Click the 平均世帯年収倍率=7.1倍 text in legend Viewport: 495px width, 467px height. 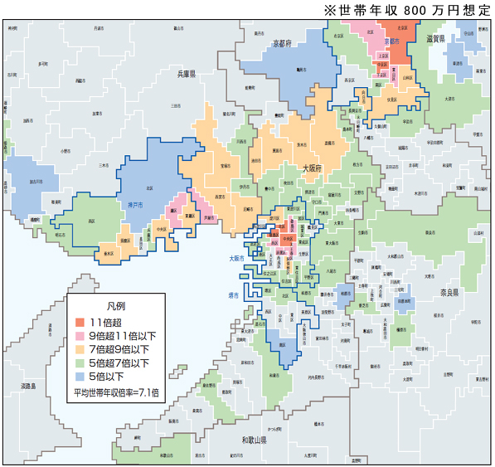[x=116, y=392]
